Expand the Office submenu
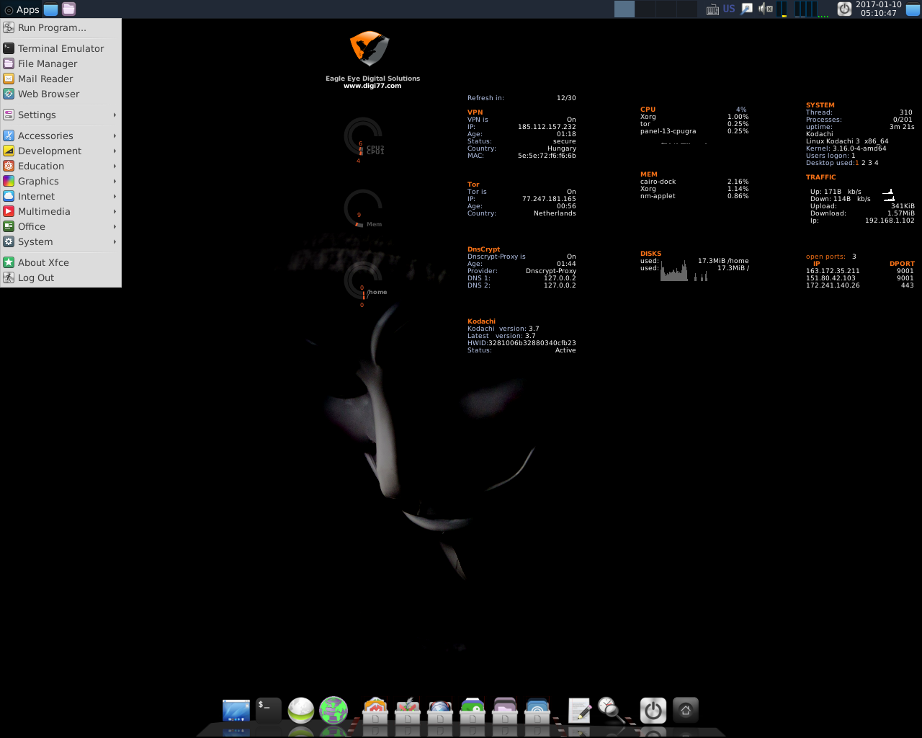This screenshot has width=922, height=738. 61,226
